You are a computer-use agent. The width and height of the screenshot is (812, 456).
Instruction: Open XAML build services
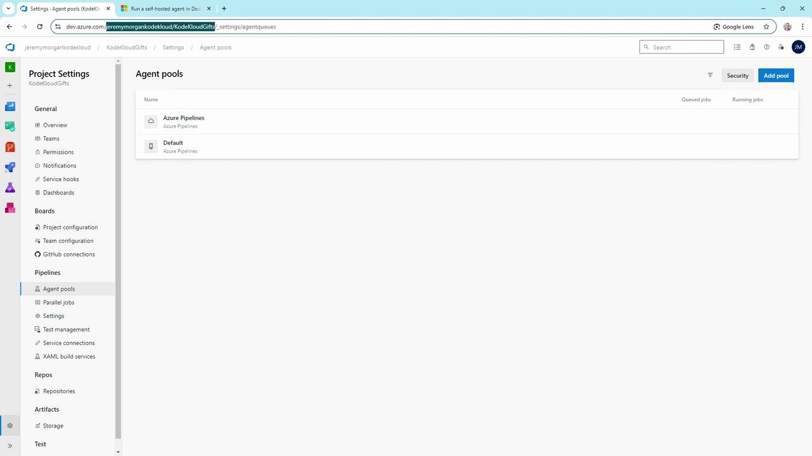click(x=69, y=357)
